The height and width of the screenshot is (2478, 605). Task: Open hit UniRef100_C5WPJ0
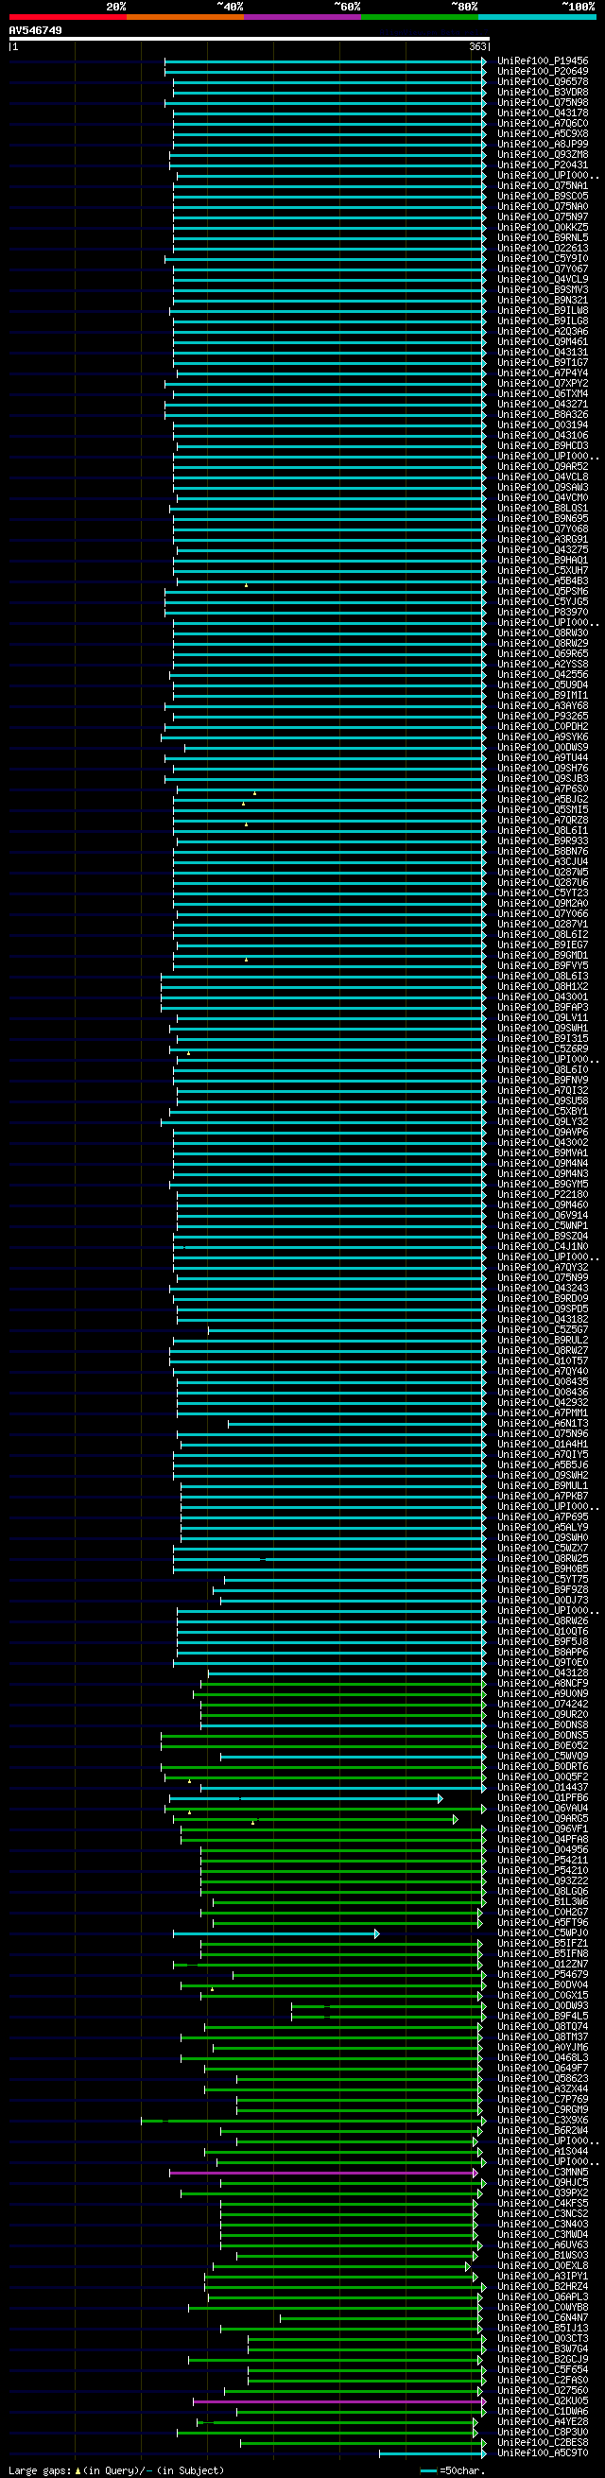click(x=543, y=1933)
